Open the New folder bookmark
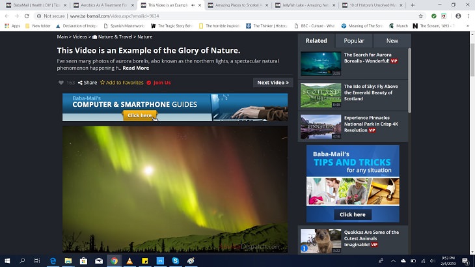The height and width of the screenshot is (267, 475). [x=38, y=26]
